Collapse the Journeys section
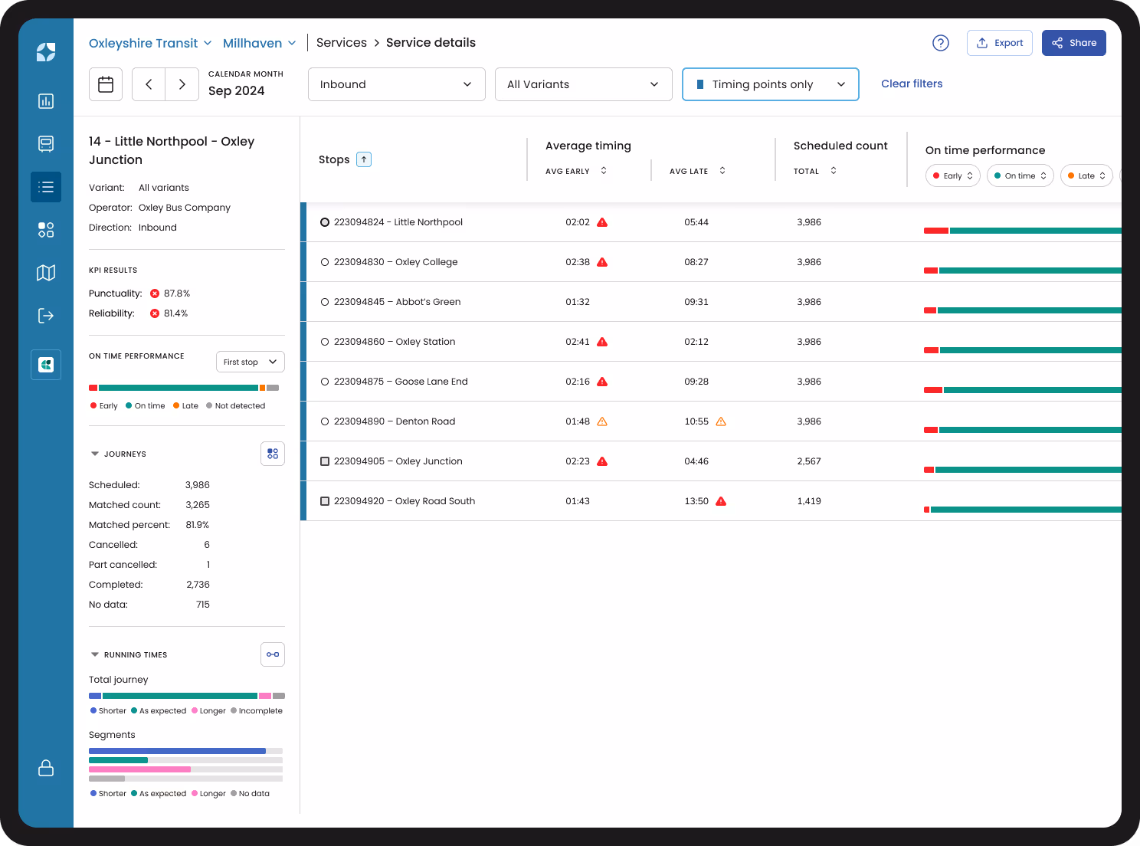This screenshot has height=846, width=1140. tap(94, 453)
